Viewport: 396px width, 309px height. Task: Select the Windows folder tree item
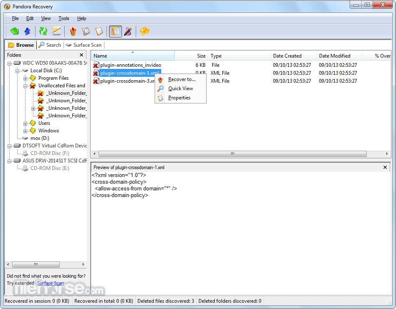click(x=48, y=131)
